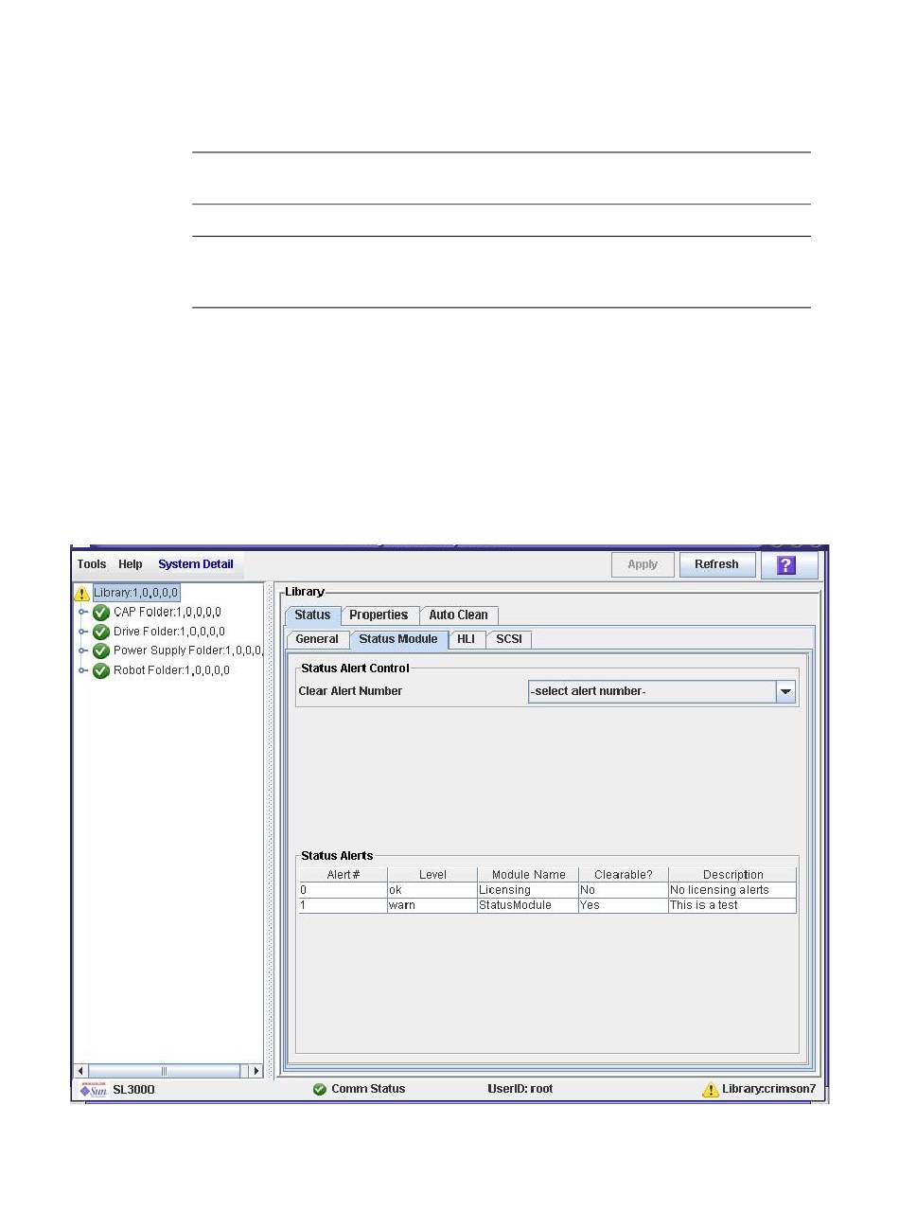Screen dimensions: 899x1230
Task: Click the warning icon beside Library:1,0,0,0,0
Action: (82, 594)
